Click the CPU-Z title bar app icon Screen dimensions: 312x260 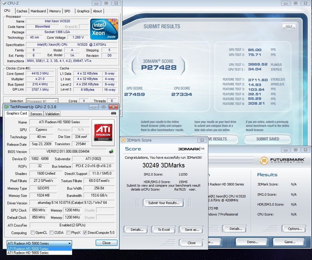[x=4, y=3]
